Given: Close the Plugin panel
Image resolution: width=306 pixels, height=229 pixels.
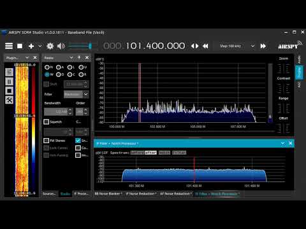Looking at the screenshot, I should pos(35,58).
